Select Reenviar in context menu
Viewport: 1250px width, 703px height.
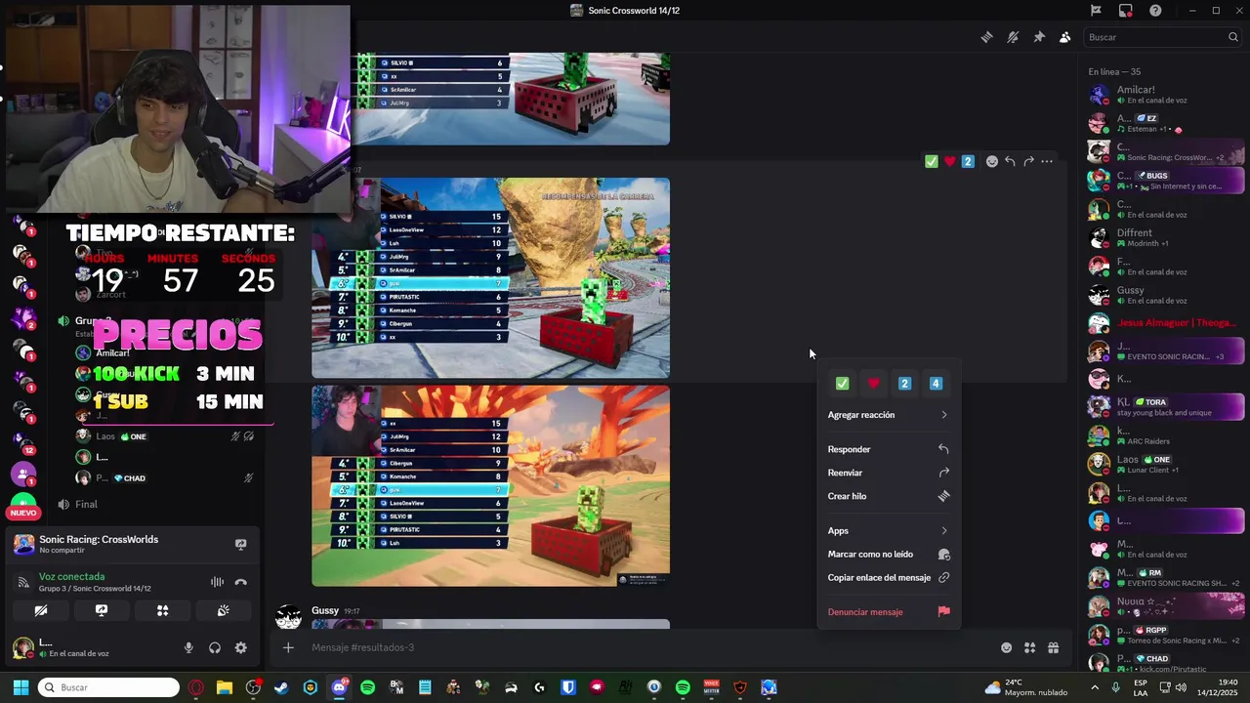pyautogui.click(x=889, y=473)
